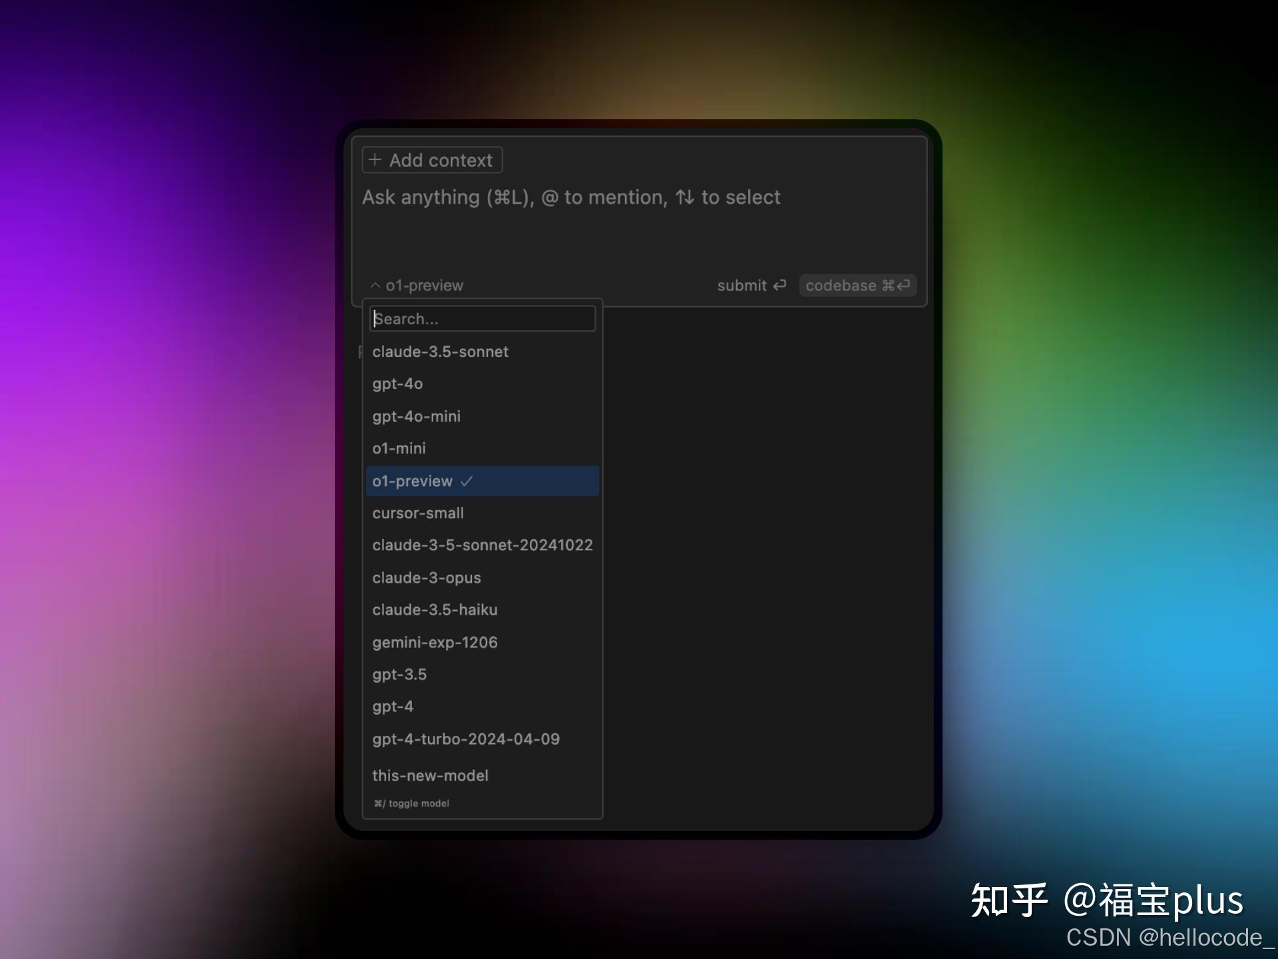
Task: Choose gpt-3.5 in the model list
Action: point(399,674)
